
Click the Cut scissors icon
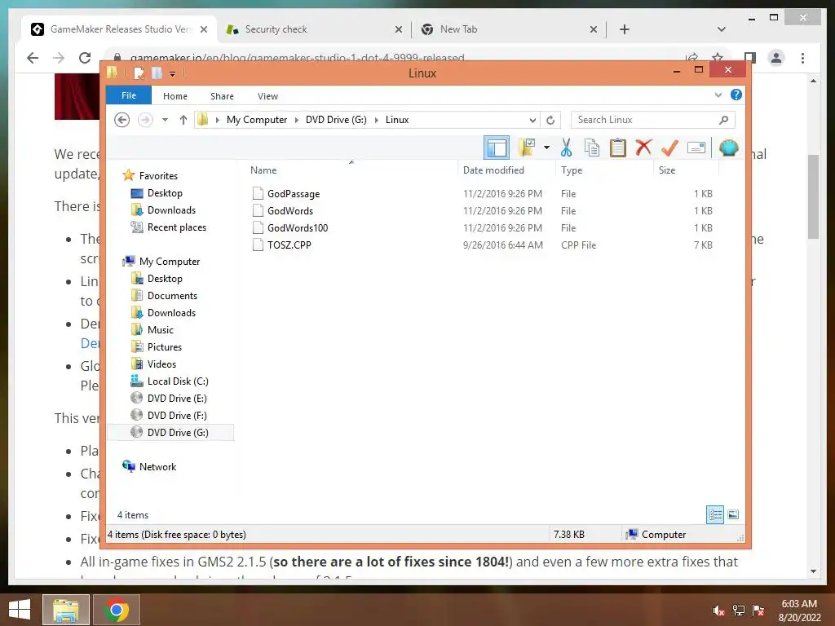coord(566,148)
